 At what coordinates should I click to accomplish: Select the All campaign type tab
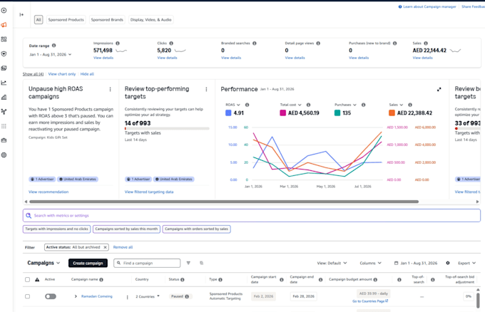[39, 20]
